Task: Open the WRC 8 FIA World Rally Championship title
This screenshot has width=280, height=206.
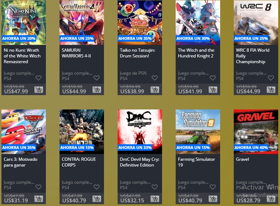Action: pos(253,56)
